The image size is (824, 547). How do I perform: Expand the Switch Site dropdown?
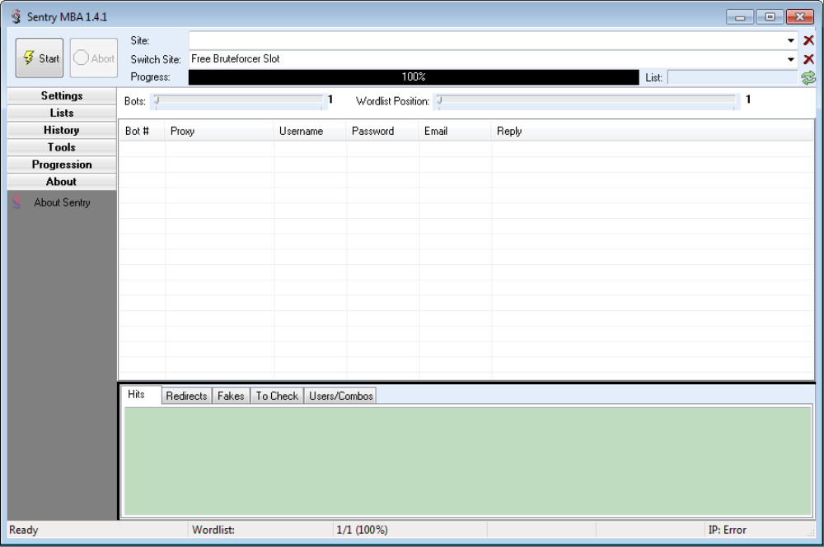pyautogui.click(x=791, y=59)
